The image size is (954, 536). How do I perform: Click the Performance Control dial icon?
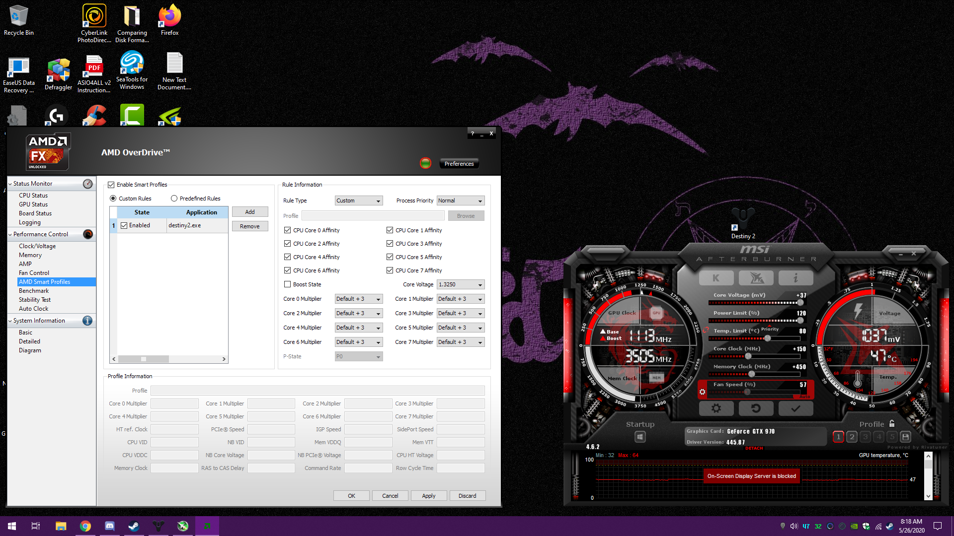point(87,234)
